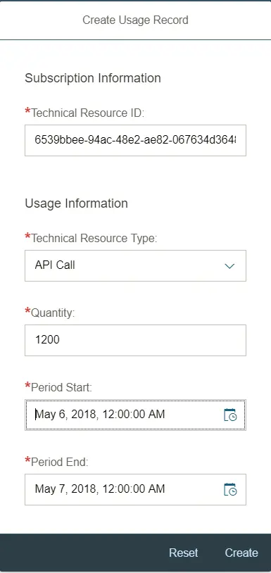Image resolution: width=271 pixels, height=573 pixels.
Task: Click the Reset button
Action: [183, 553]
